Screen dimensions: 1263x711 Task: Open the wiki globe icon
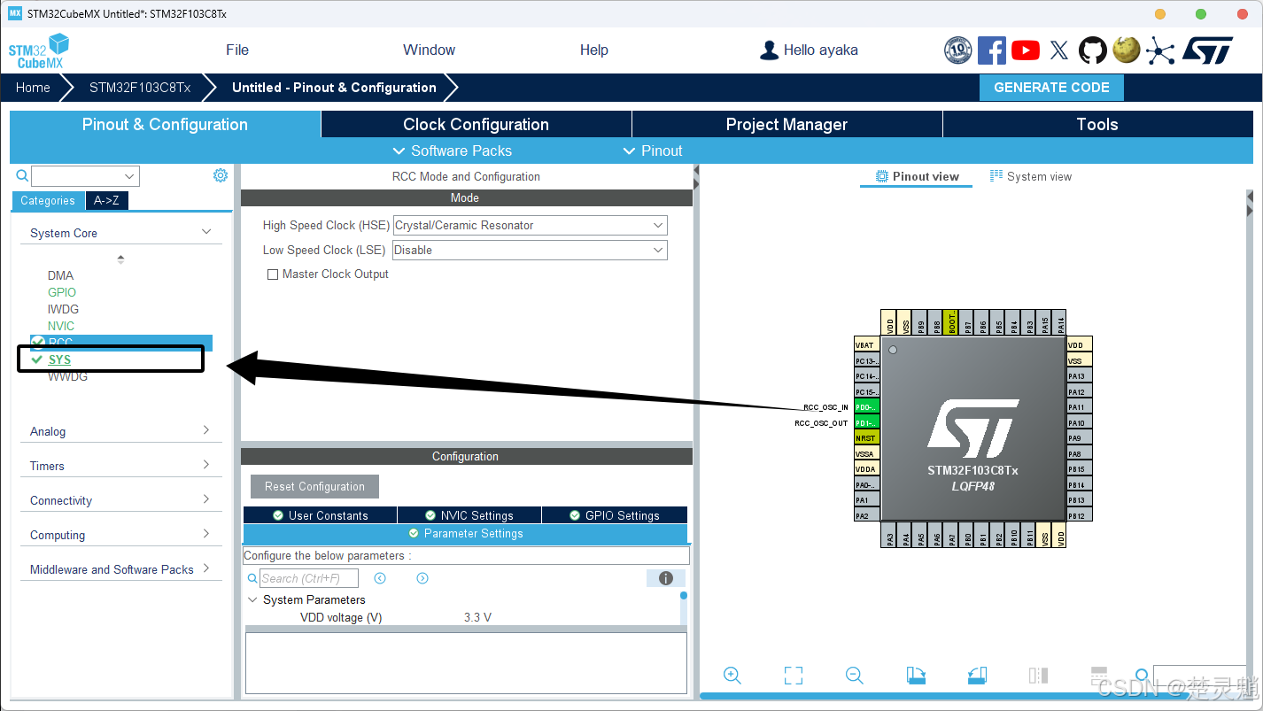click(x=1126, y=50)
